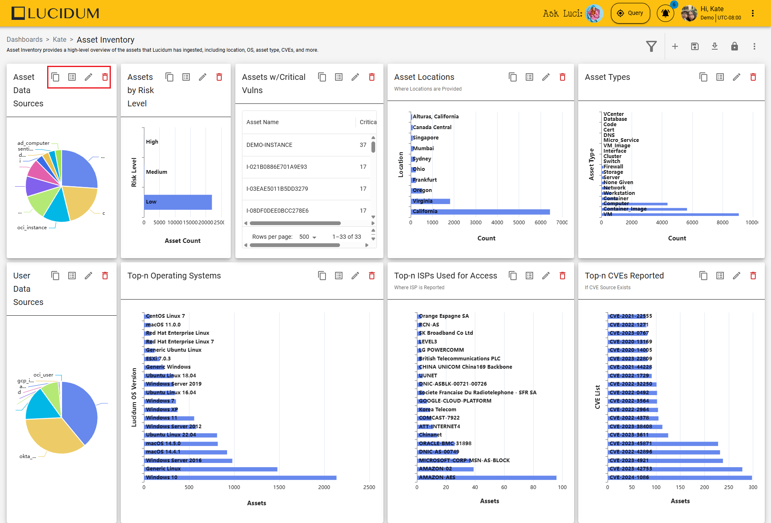Delete the Top-n Operating Systems chart
Viewport: 771px width, 523px height.
tap(372, 276)
